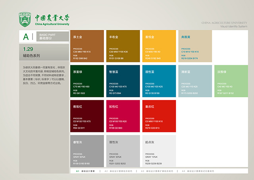Click the China Agricultural University emblem logo
The image size is (254, 180).
(x=25, y=19)
